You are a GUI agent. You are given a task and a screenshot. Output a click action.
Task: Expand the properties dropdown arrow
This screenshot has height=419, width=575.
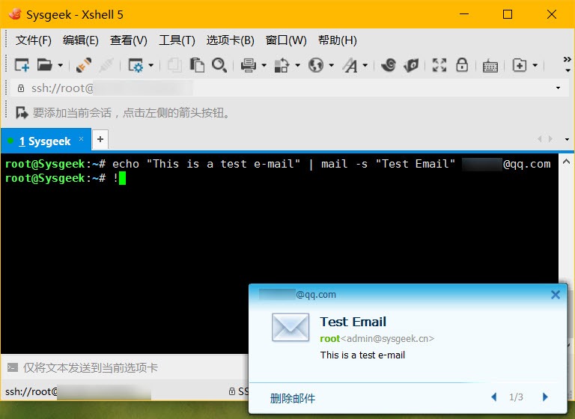[x=150, y=66]
